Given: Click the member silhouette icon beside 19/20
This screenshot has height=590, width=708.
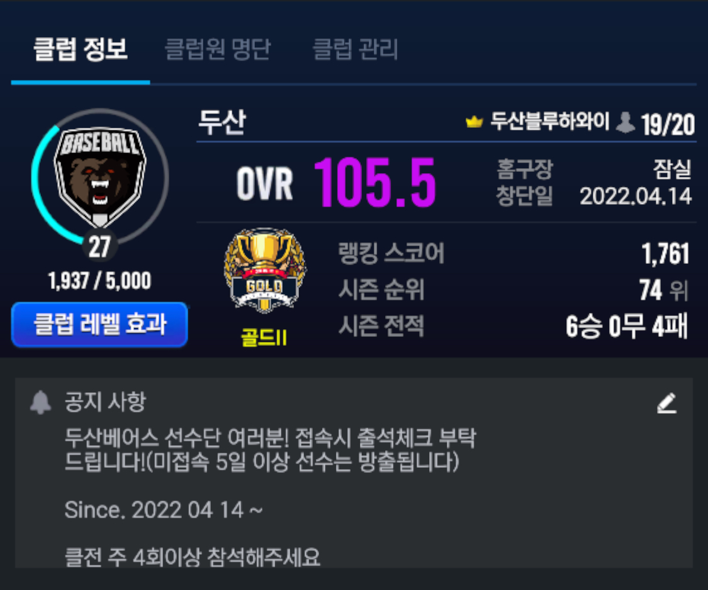Looking at the screenshot, I should 626,122.
